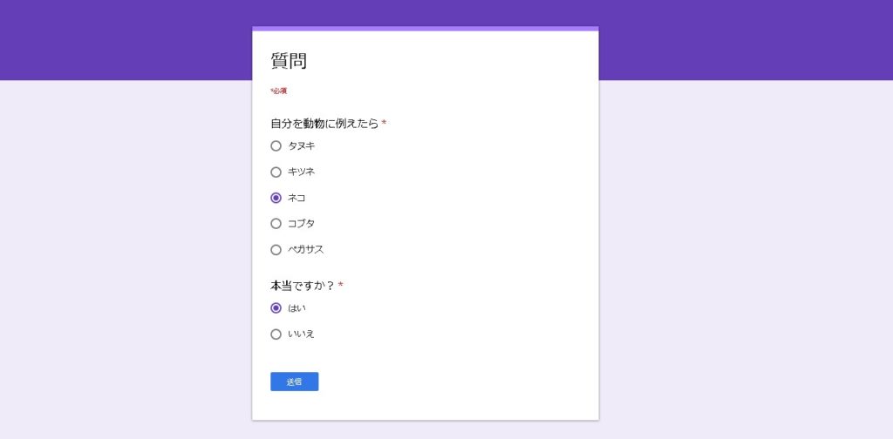Screen dimensions: 893x439
Task: Click the selected はい radio circle
Action: coord(276,308)
